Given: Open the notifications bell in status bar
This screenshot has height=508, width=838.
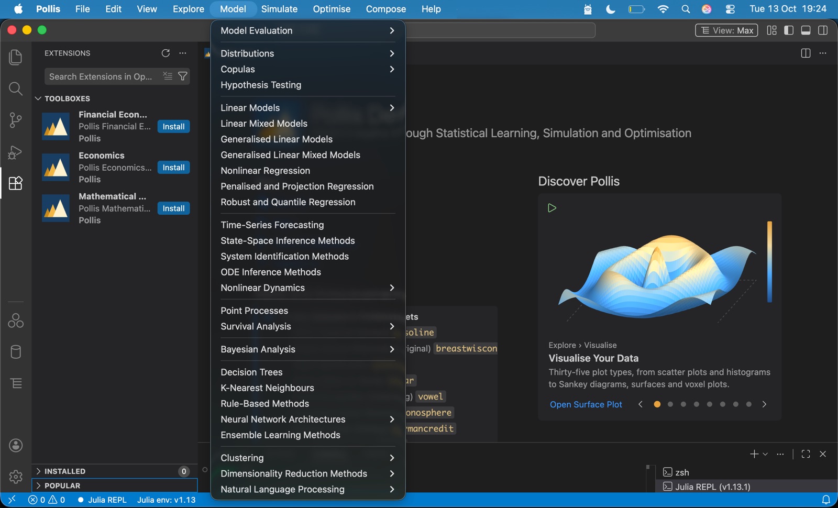Looking at the screenshot, I should pyautogui.click(x=826, y=500).
